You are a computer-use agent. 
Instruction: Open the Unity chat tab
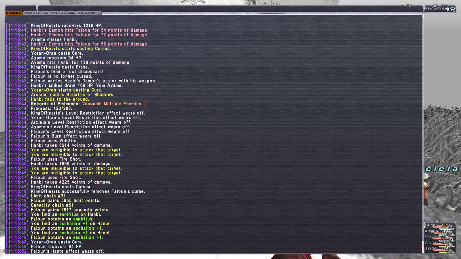coord(80,13)
